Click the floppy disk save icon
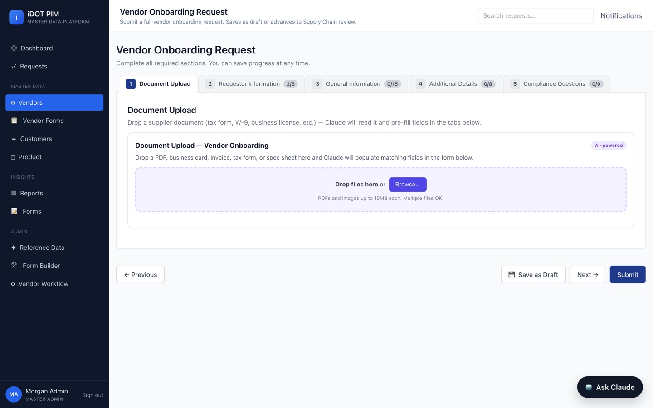Image resolution: width=653 pixels, height=408 pixels. (x=512, y=275)
